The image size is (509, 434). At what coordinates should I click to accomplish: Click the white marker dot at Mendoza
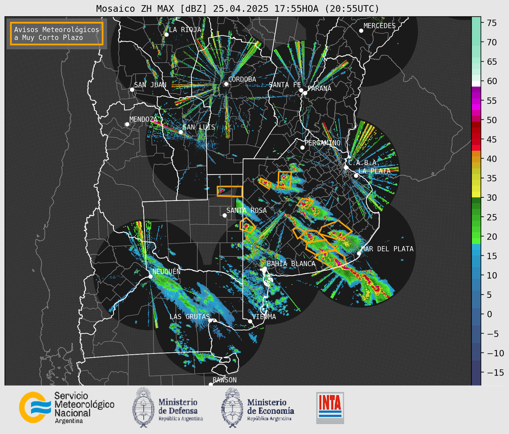[127, 124]
